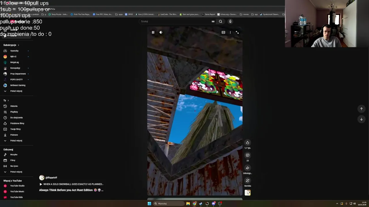Open the lichess.org bookmark
The width and height of the screenshot is (369, 207).
coord(227,14)
